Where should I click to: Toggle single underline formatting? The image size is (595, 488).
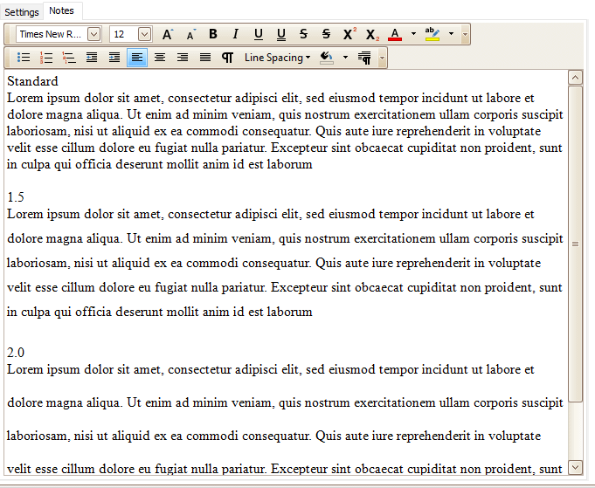pos(259,35)
